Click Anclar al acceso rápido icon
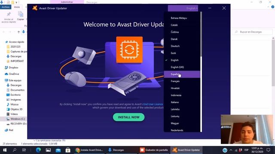Image resolution: width=275 pixels, height=154 pixels. point(9,17)
